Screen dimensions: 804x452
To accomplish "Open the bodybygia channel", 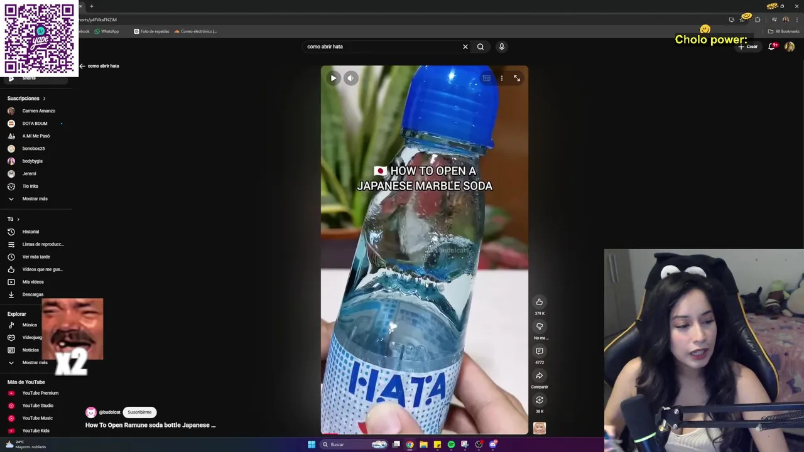I will point(31,161).
